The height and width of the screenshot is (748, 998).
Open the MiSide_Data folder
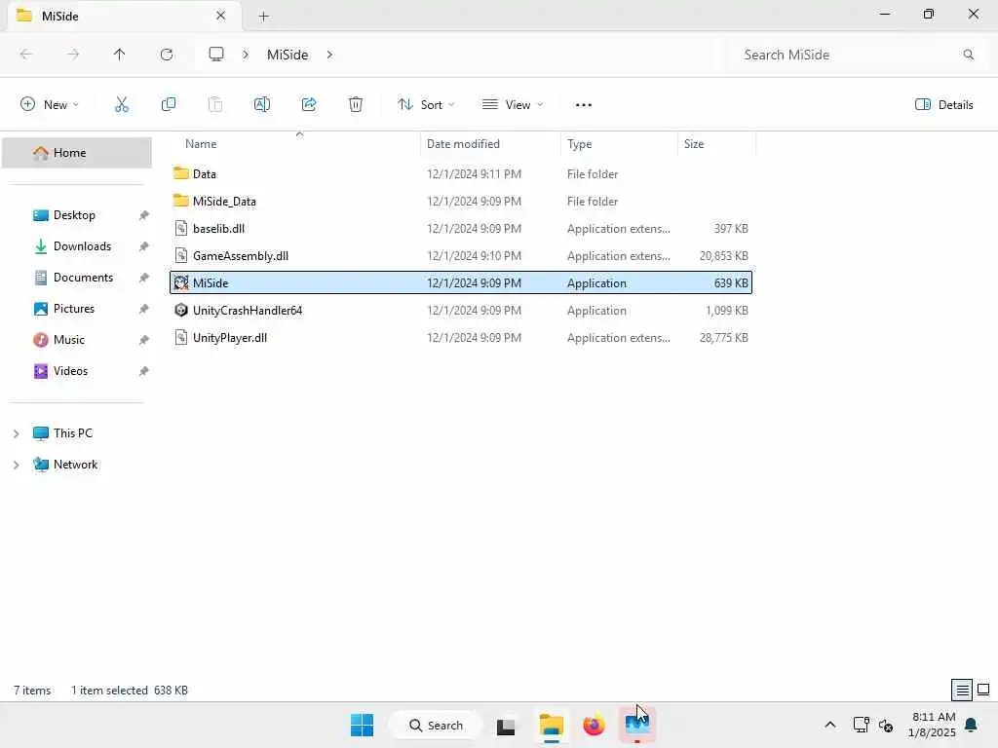coord(461,201)
